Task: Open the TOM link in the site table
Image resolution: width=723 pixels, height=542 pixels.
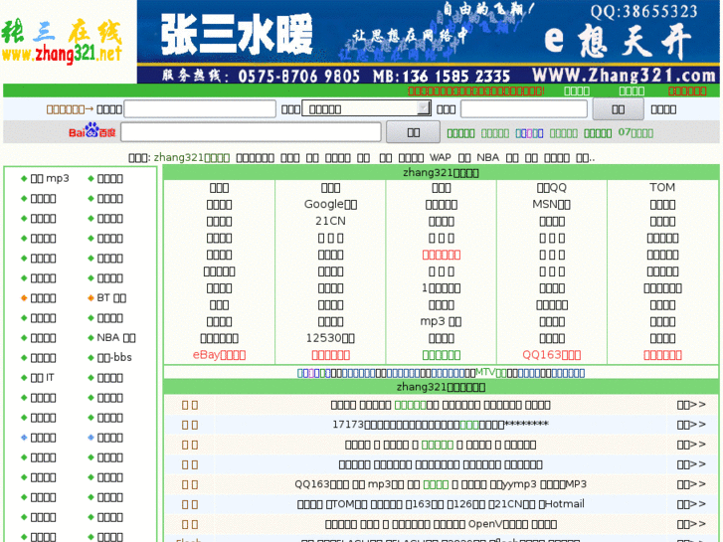Action: 662,187
